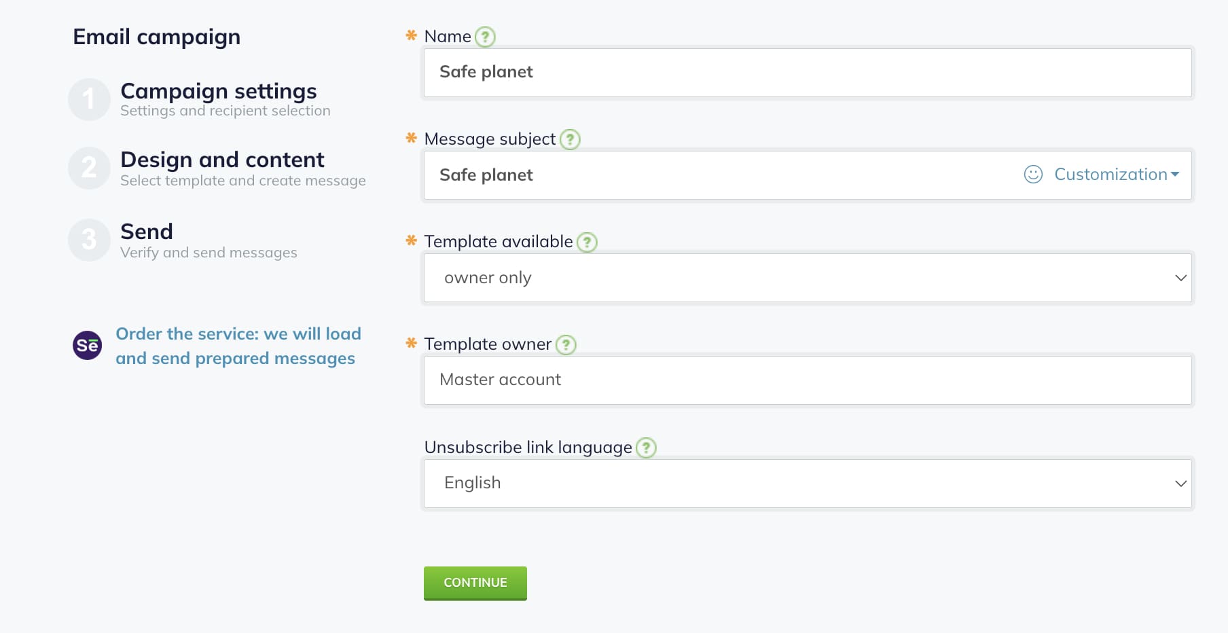Screen dimensions: 1228x633
Task: Click the CONTINUE button
Action: pos(475,583)
